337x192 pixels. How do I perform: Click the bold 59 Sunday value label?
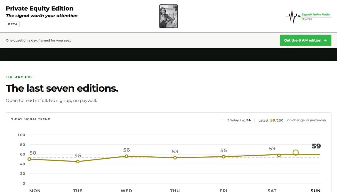[x=316, y=146]
